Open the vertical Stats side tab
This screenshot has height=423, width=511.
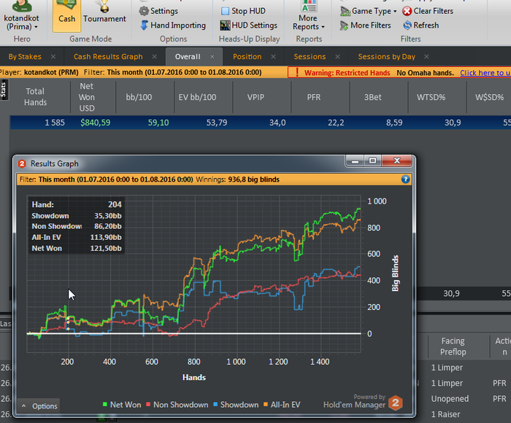click(x=4, y=90)
